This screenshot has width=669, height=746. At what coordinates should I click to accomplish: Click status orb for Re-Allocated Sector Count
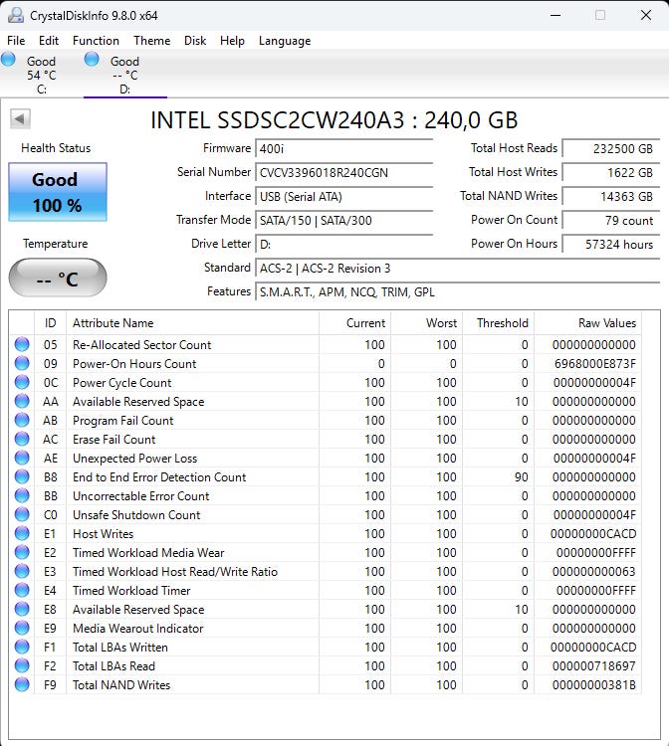(22, 344)
